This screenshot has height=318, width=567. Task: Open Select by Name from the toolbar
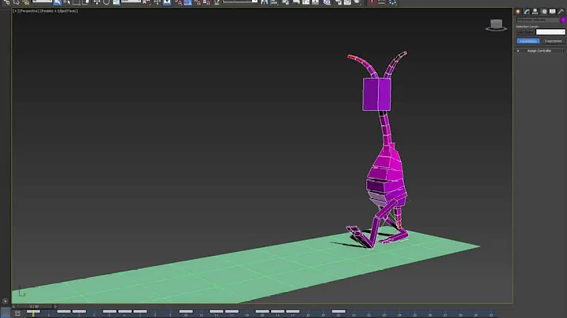(x=66, y=2)
